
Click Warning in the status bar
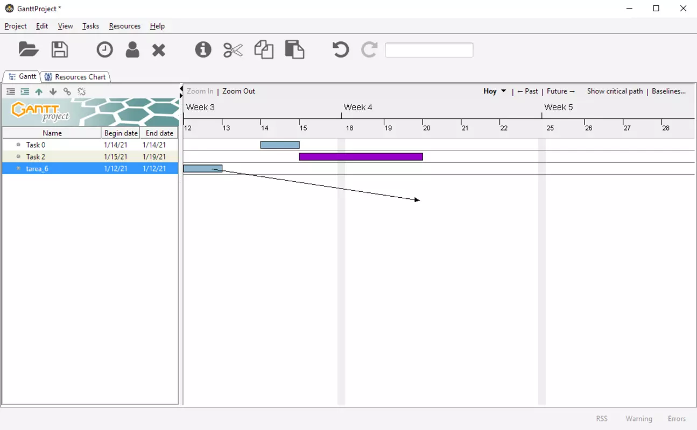(x=639, y=419)
